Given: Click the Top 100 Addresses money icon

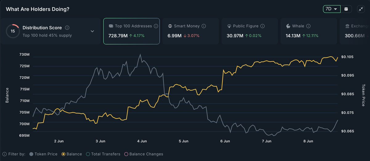Looking at the screenshot, I should pos(111,26).
